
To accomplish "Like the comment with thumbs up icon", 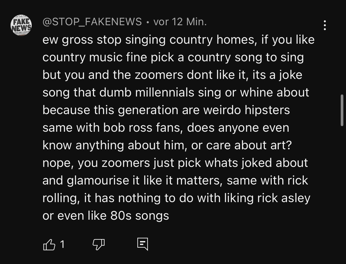I will click(49, 244).
